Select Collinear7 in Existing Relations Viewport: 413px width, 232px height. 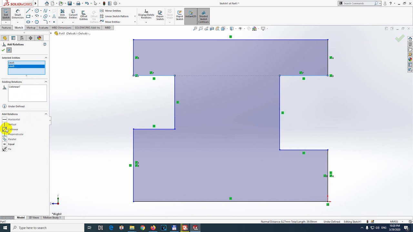coord(27,87)
